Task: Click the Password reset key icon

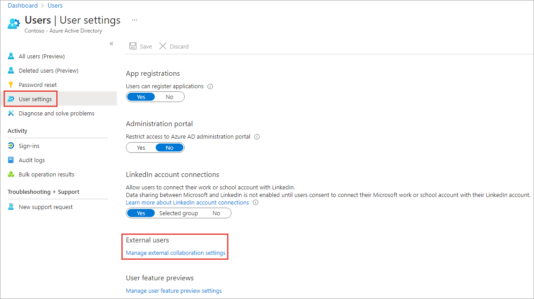Action: [x=11, y=85]
